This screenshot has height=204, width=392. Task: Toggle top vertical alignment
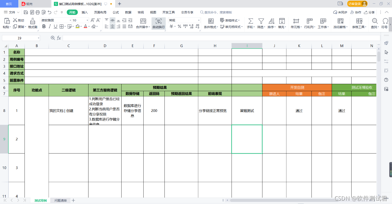click(107, 20)
